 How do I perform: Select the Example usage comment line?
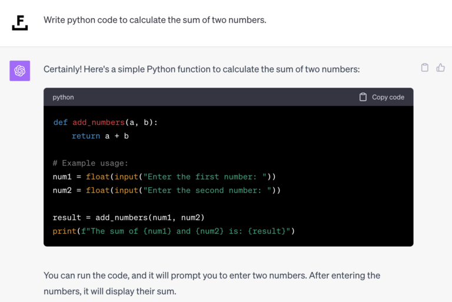point(90,163)
